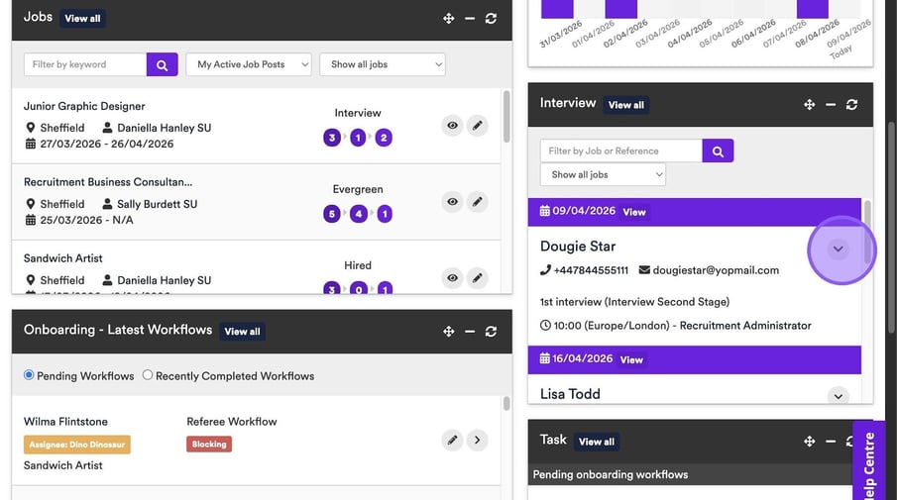
Task: Select the Pending Workflows radio button
Action: tap(29, 375)
